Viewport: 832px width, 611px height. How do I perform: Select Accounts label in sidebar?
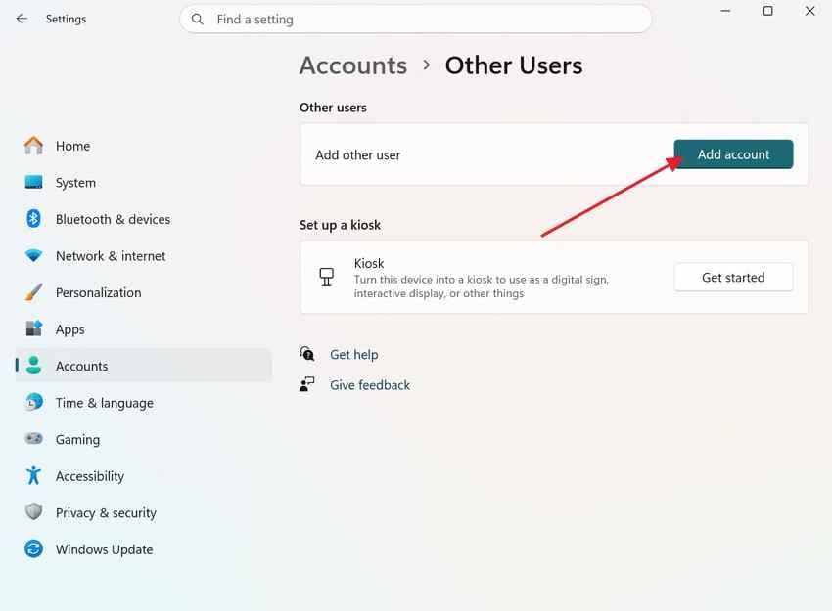tap(81, 367)
